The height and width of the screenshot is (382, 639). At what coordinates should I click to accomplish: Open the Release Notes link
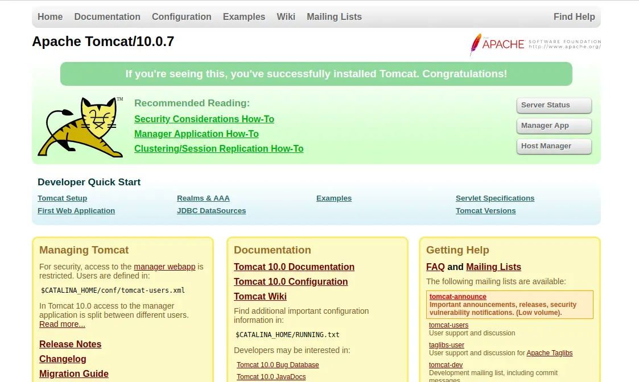[70, 344]
